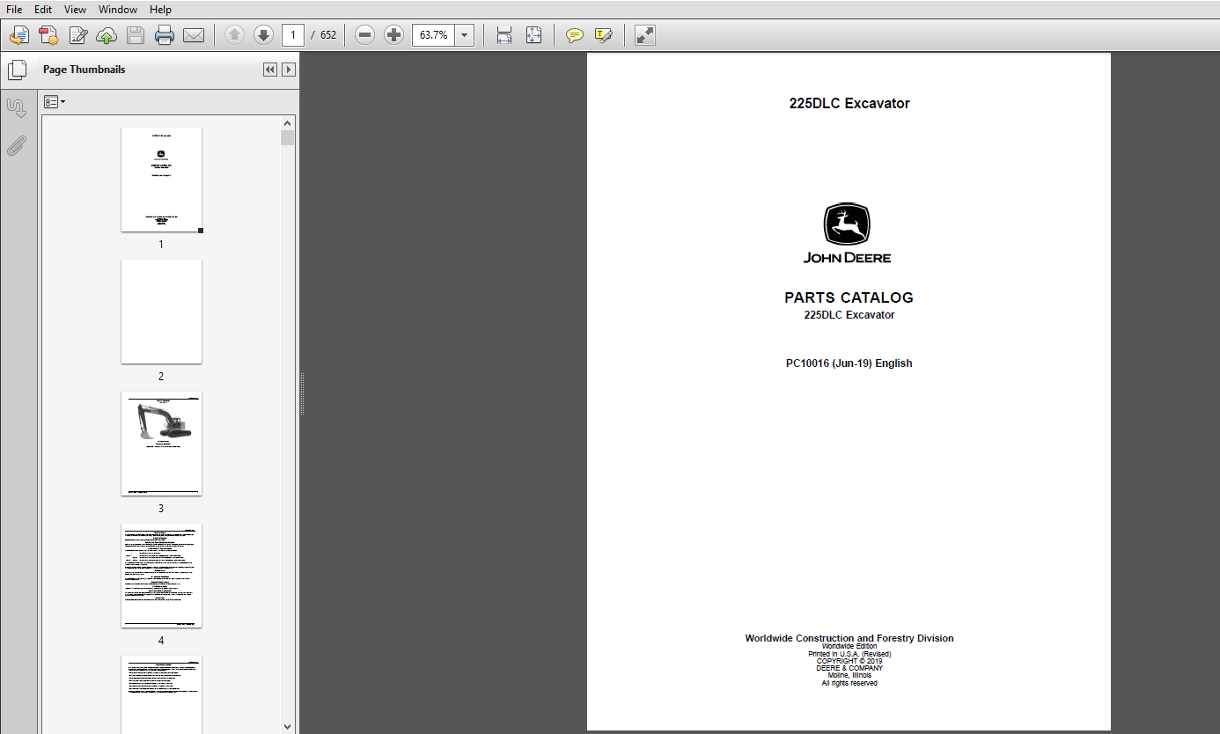1220x734 pixels.
Task: Open the Attachments paperclip panel
Action: (17, 145)
